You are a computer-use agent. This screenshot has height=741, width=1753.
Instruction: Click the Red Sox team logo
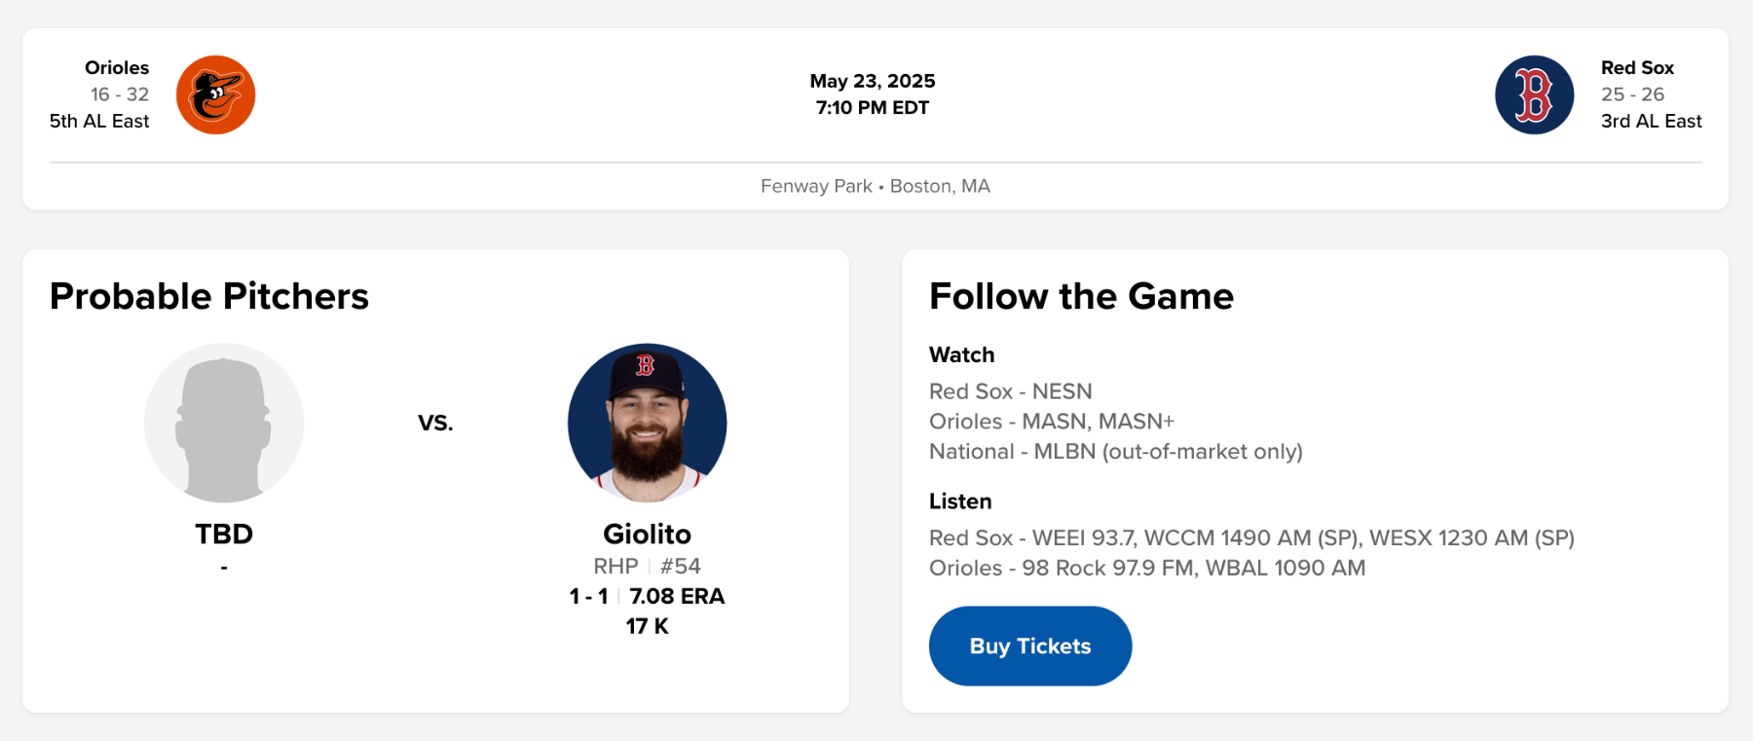point(1534,94)
